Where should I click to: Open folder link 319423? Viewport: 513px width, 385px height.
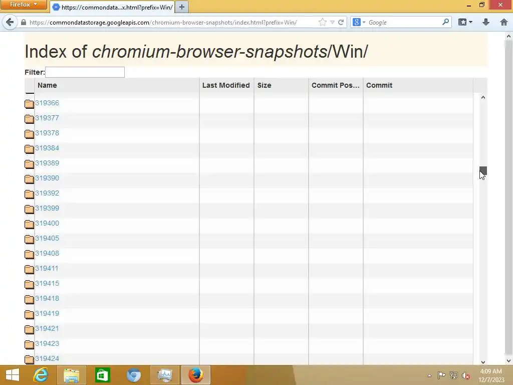pos(47,344)
